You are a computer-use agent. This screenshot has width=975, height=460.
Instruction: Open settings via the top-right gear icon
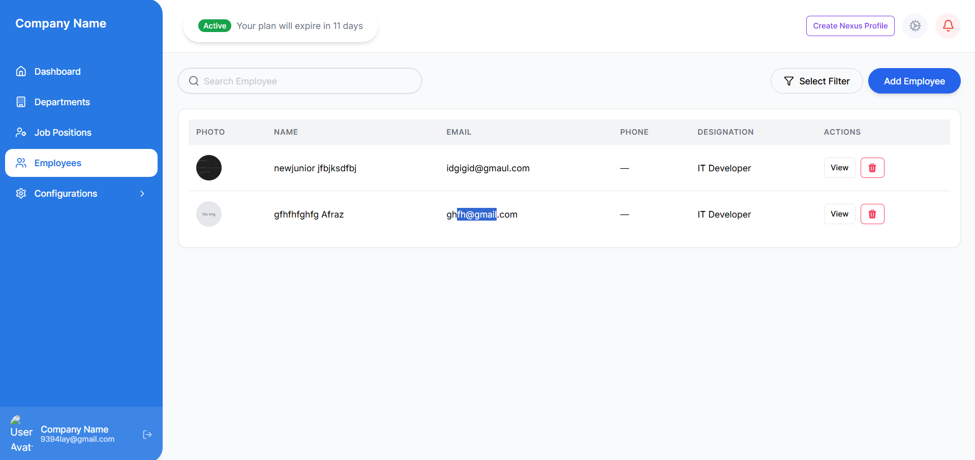pyautogui.click(x=915, y=25)
